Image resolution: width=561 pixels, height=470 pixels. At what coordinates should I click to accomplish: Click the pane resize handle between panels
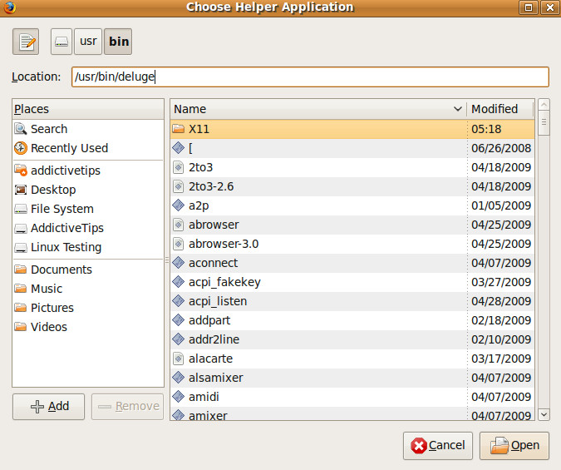[167, 260]
